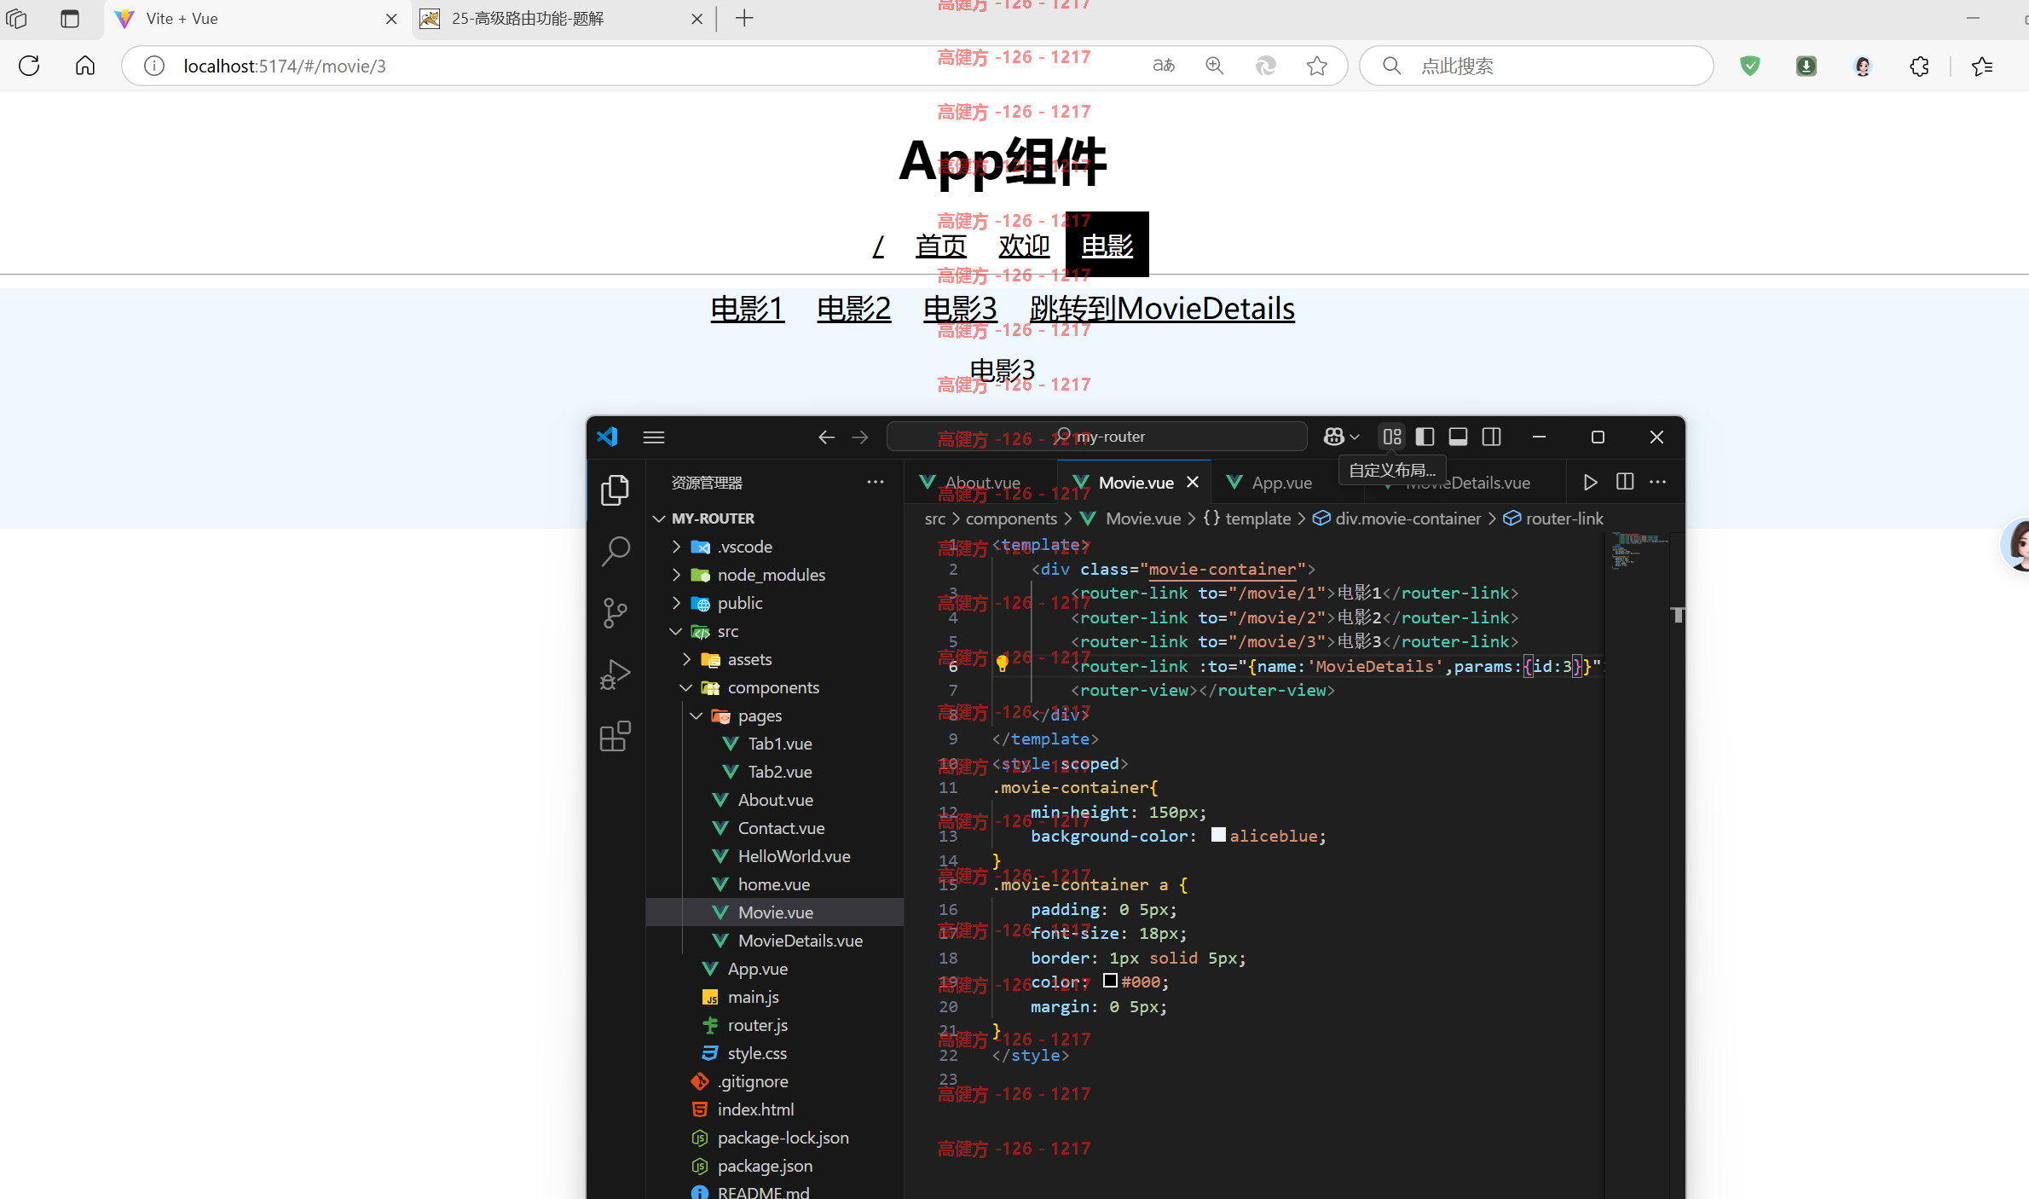Collapse the pages folder
Screen dimensions: 2029x1199
pos(697,715)
